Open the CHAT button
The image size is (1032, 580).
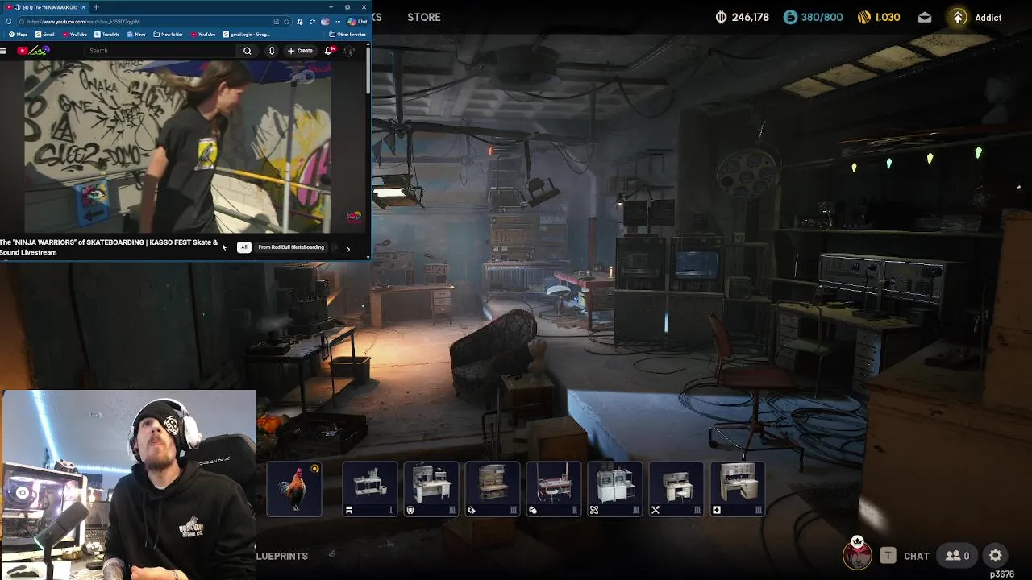pos(917,556)
